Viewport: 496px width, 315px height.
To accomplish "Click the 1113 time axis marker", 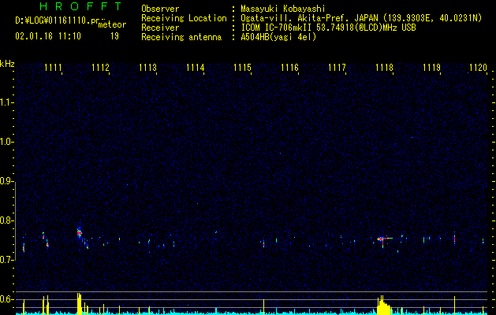I will point(147,68).
